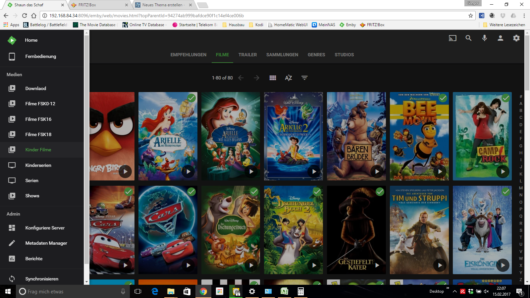Open Berichte reports icon
Image resolution: width=530 pixels, height=298 pixels.
pyautogui.click(x=12, y=259)
